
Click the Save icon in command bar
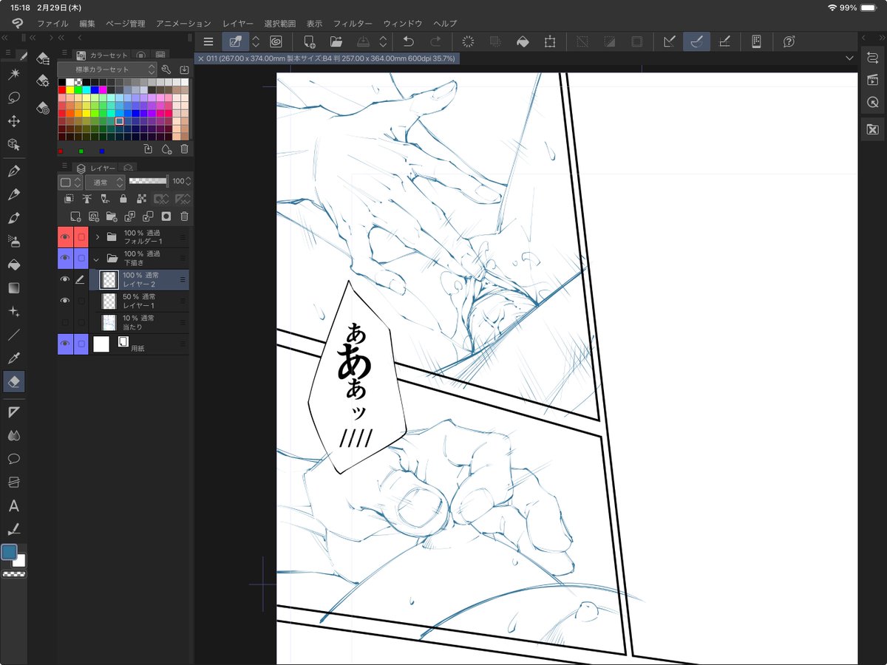[364, 42]
